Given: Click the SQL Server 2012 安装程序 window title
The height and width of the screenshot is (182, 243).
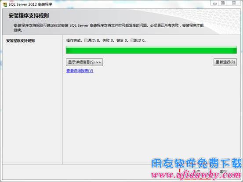Looking at the screenshot, I should [x=30, y=4].
